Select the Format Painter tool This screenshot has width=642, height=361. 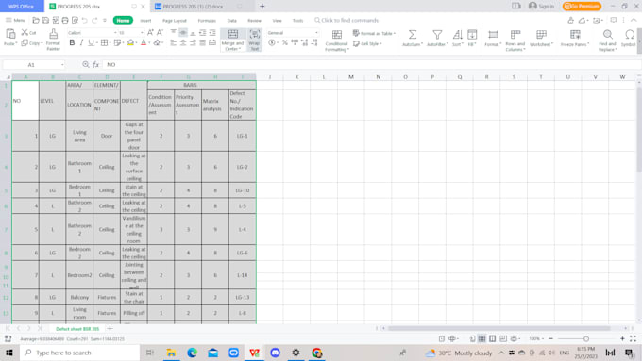53,40
